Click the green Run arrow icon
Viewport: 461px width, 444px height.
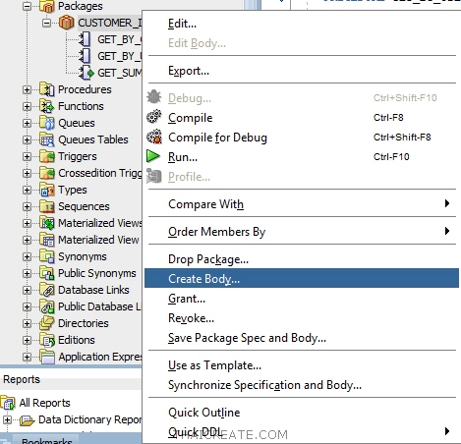coord(153,156)
